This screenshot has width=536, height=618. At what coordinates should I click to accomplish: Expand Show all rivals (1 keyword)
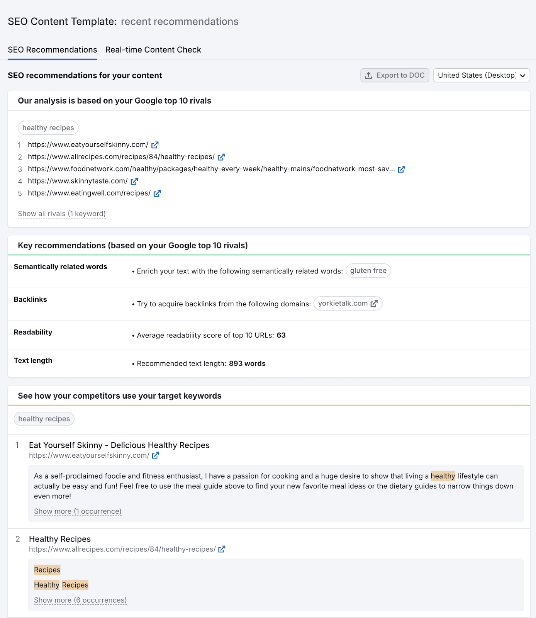tap(61, 214)
